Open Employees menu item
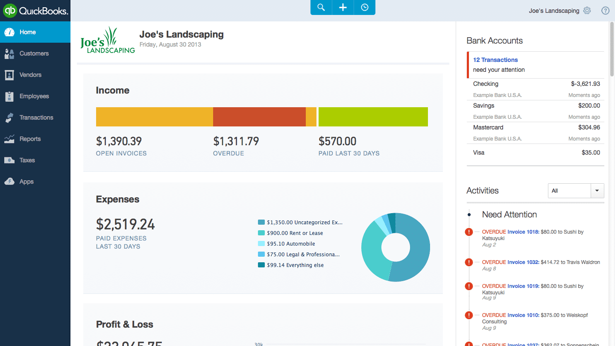This screenshot has height=346, width=615. point(35,96)
